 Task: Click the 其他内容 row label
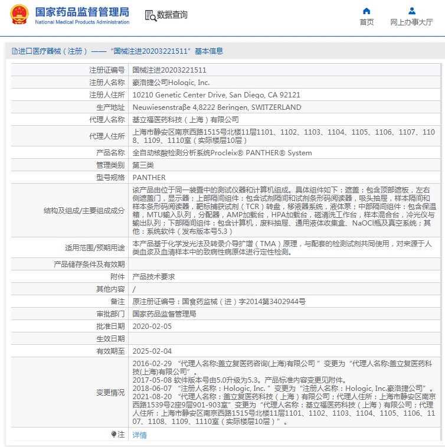click(110, 289)
